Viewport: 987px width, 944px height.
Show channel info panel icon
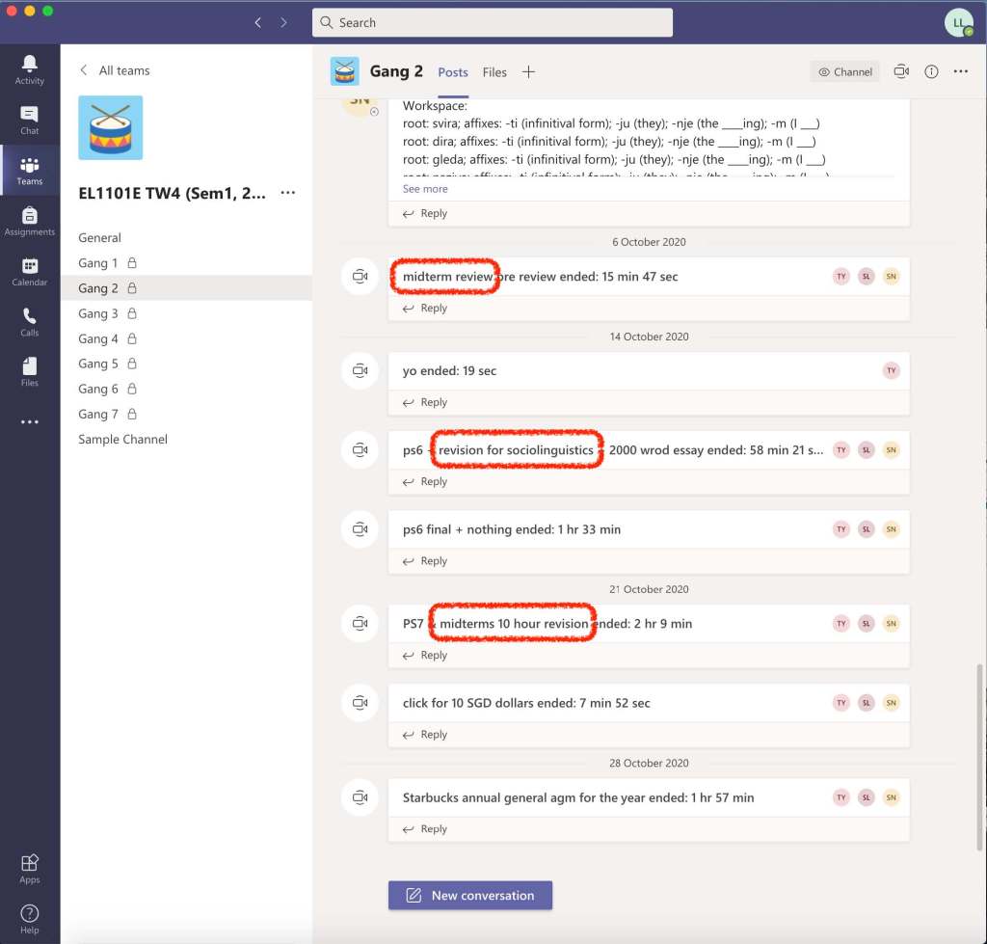[931, 71]
